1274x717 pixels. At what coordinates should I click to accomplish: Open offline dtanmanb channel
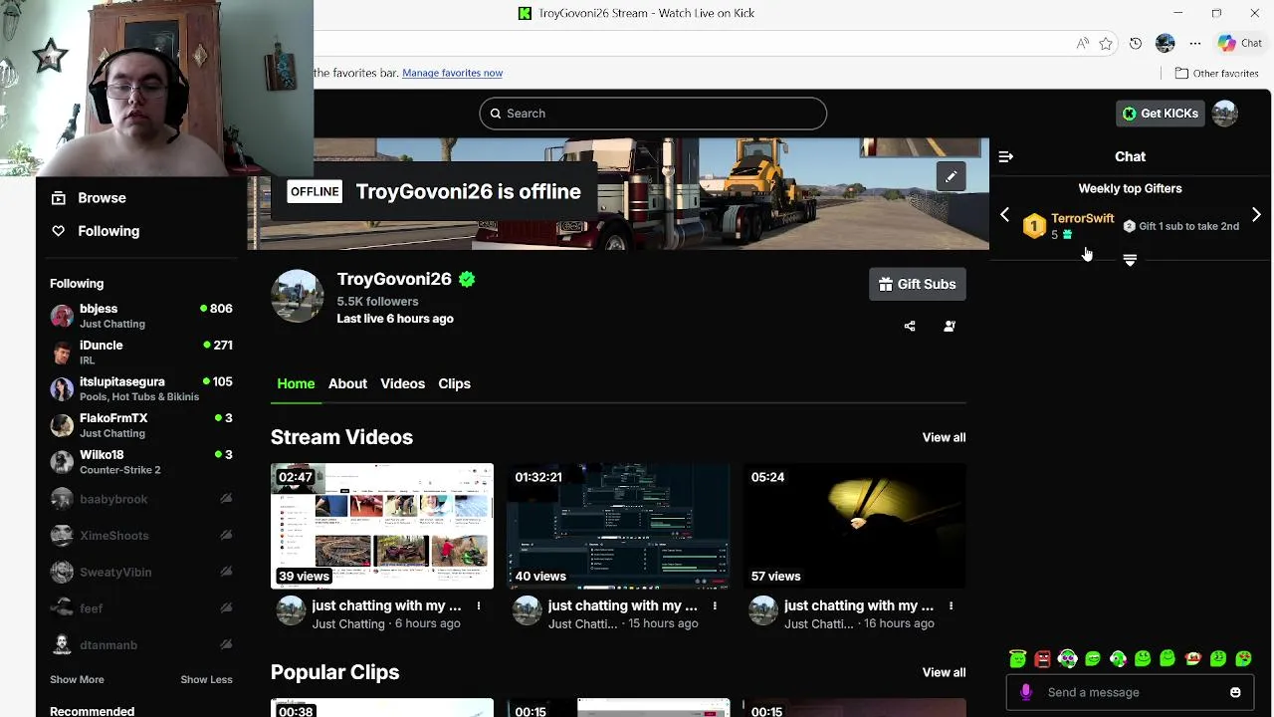click(141, 645)
